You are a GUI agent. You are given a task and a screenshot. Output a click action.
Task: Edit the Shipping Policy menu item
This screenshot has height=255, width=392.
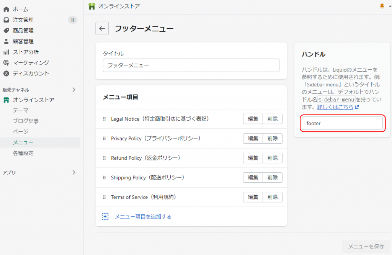(253, 178)
